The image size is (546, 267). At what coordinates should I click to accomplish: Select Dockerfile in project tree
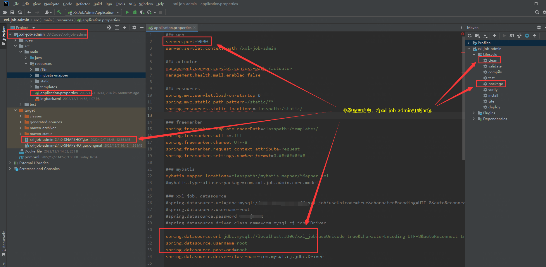[x=33, y=151]
